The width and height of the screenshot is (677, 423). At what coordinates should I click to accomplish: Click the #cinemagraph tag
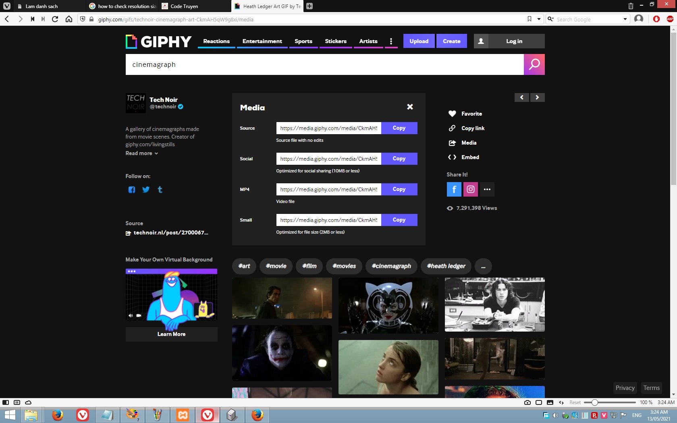tap(391, 266)
